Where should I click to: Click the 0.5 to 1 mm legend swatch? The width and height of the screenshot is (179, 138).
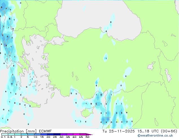pyautogui.click(x=11, y=134)
